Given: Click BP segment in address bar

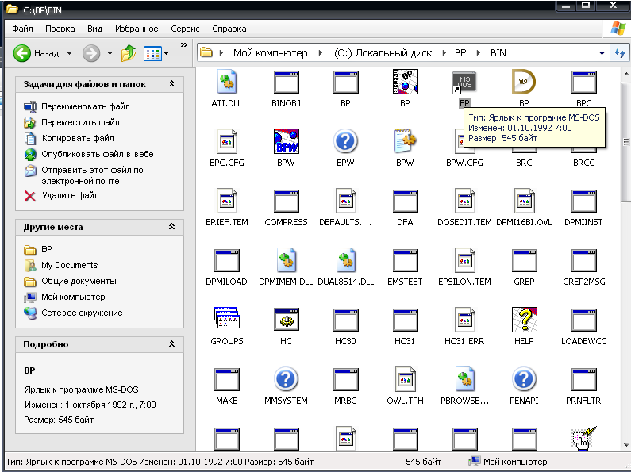Looking at the screenshot, I should [x=460, y=53].
